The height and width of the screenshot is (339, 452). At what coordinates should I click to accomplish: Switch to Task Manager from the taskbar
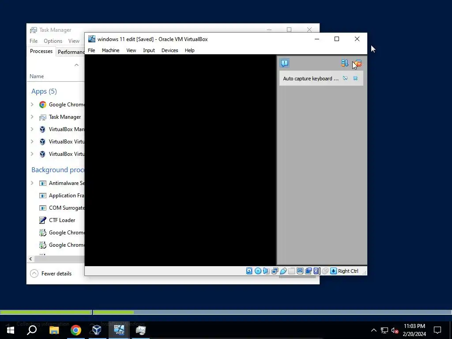tap(141, 330)
